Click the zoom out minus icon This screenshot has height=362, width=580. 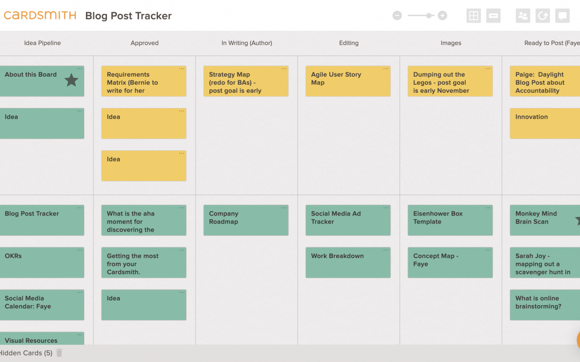(397, 16)
